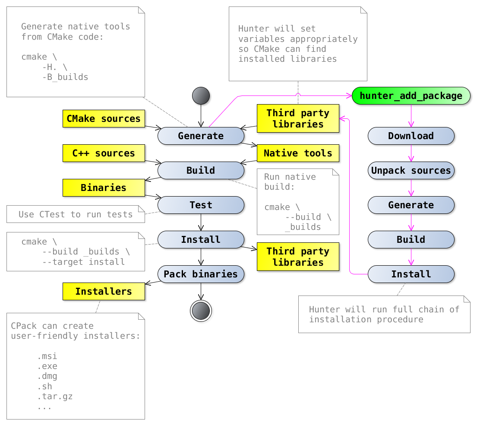Select the Unpack sources node

tap(411, 170)
